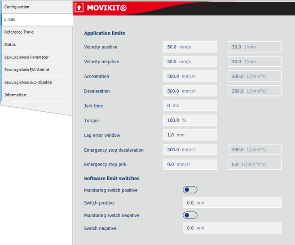This screenshot has height=245, width=295.
Task: Open SewLogicAxis E/A-Abbild tab
Action: [x=36, y=70]
